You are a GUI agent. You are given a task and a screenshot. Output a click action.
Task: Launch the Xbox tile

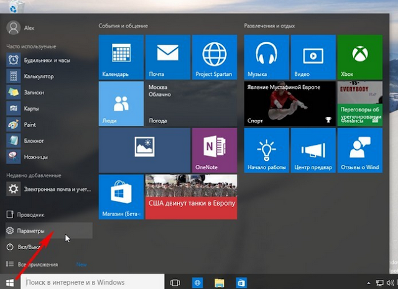point(360,57)
